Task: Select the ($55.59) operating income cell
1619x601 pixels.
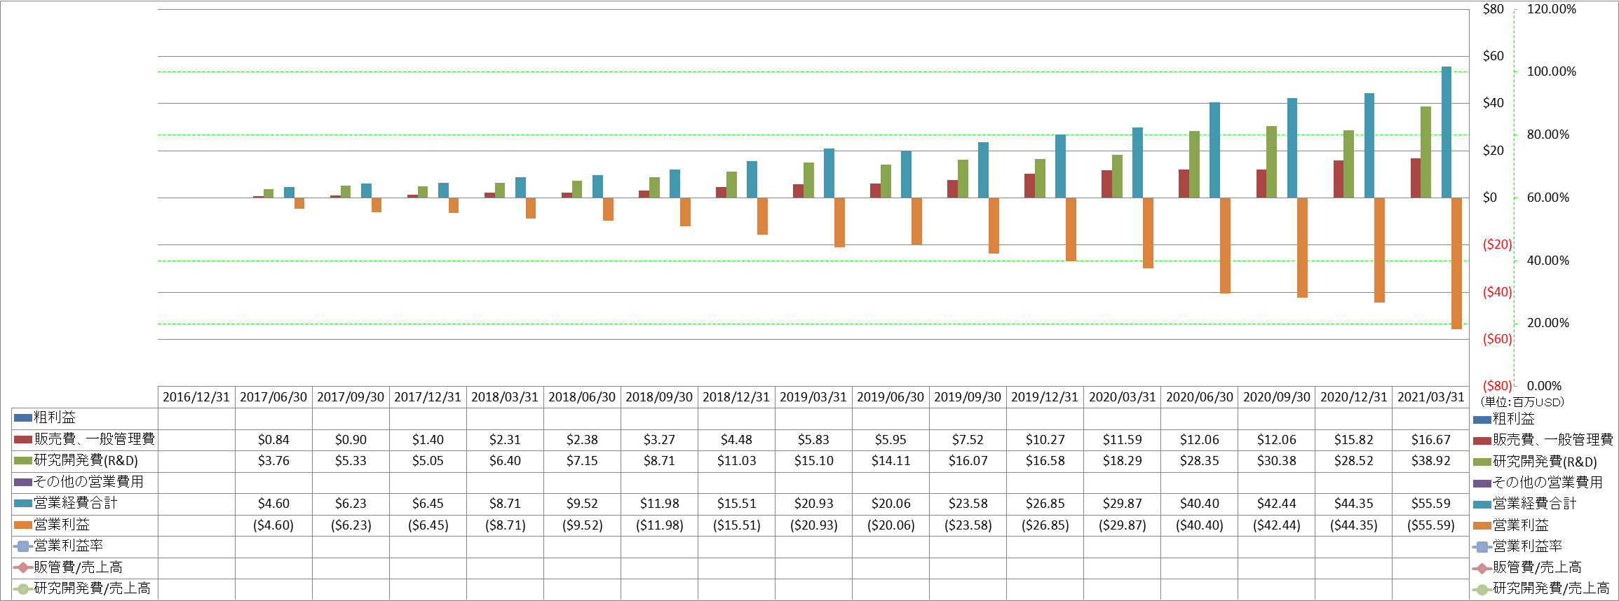Action: tap(1431, 525)
